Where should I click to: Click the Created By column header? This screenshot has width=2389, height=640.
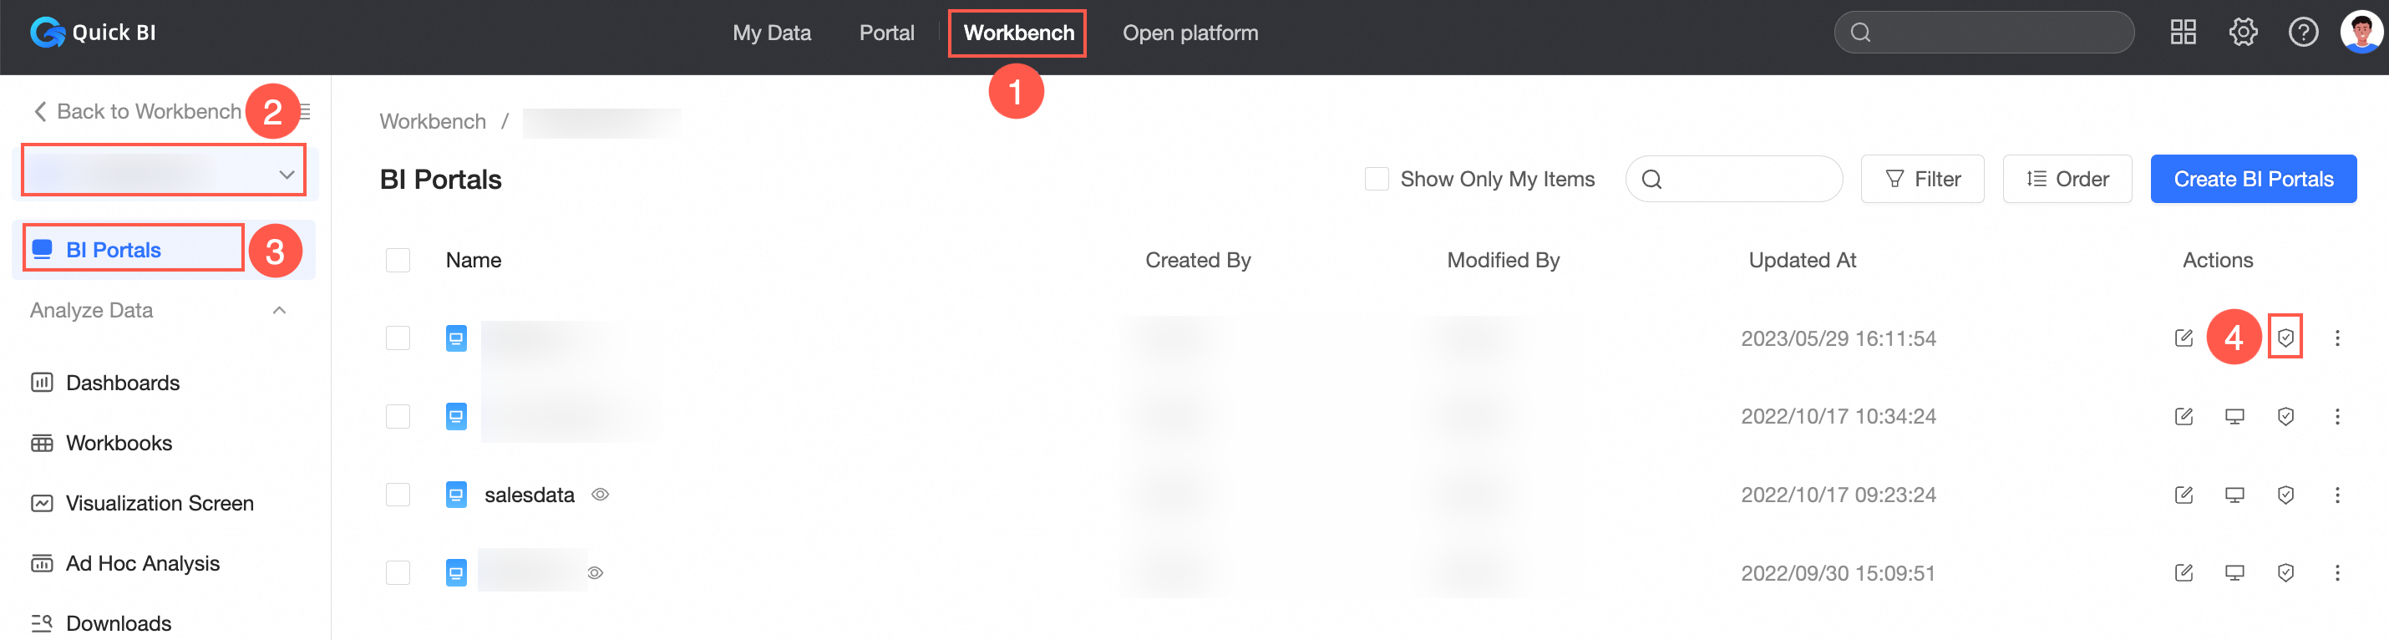1197,261
